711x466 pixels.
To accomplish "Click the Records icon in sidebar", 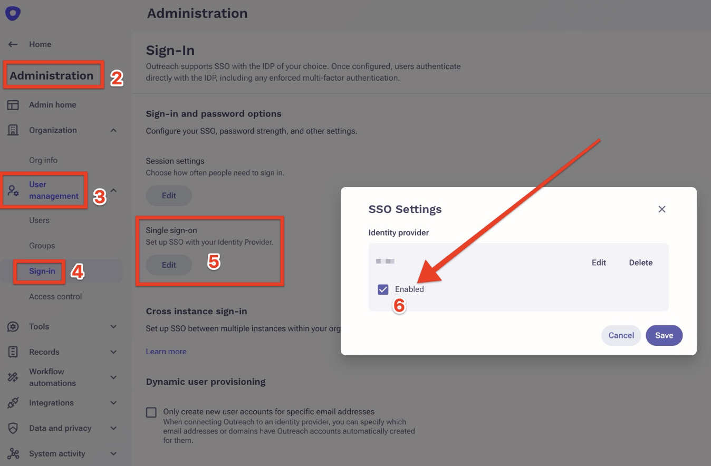I will (x=13, y=352).
